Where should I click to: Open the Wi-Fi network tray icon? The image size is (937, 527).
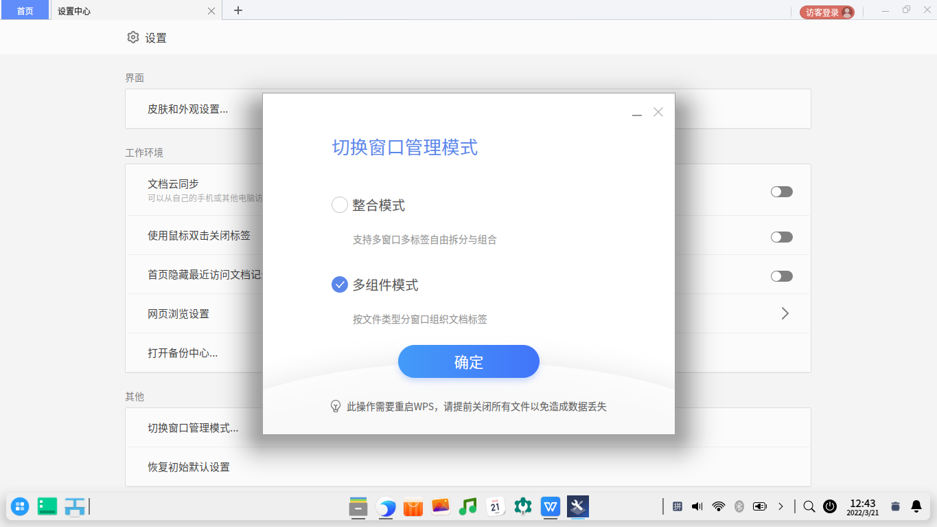tap(718, 506)
